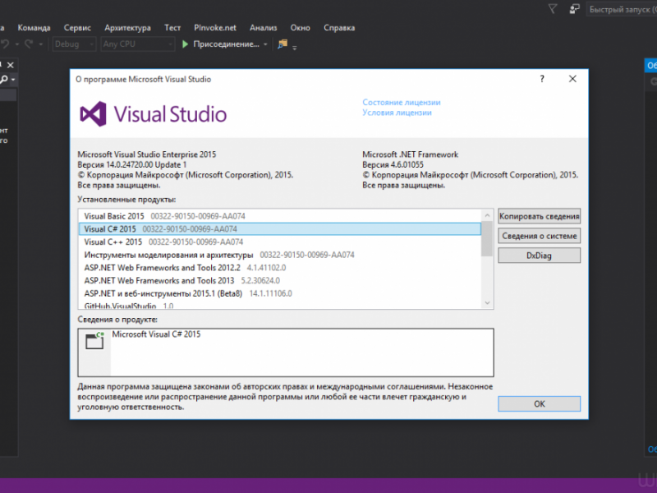This screenshot has width=657, height=493.
Task: Click the feedback icon beside Quick Launch
Action: (x=574, y=9)
